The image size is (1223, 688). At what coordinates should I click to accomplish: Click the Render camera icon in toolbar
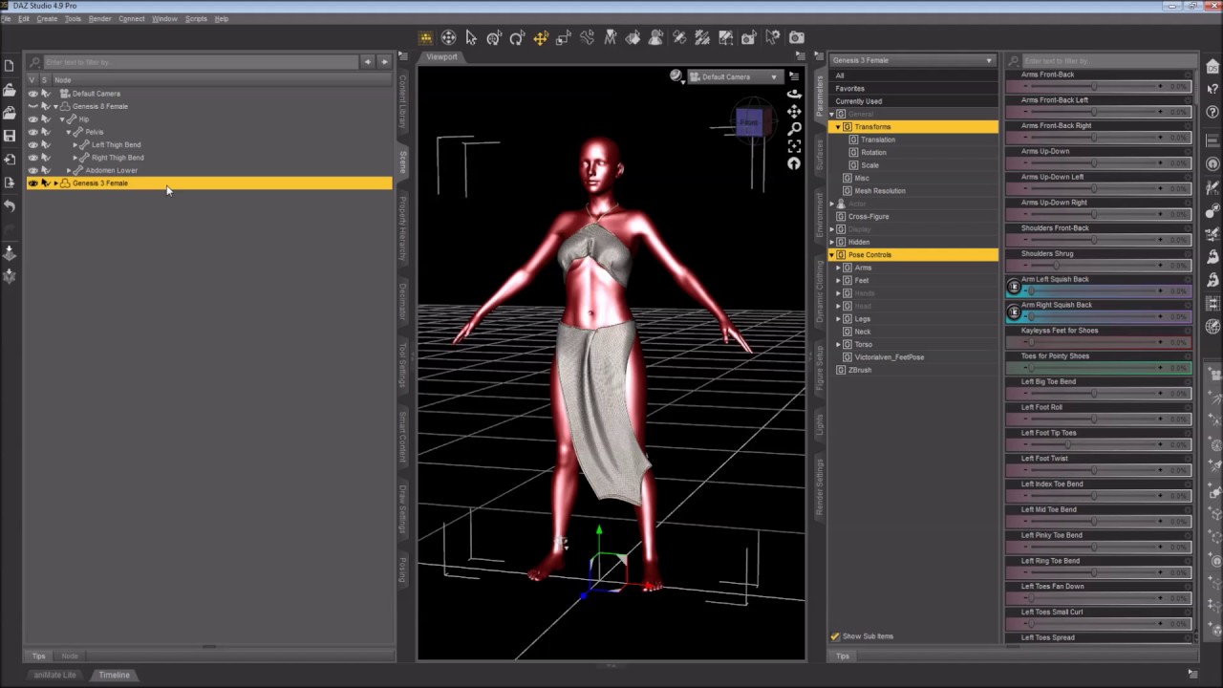click(x=797, y=37)
